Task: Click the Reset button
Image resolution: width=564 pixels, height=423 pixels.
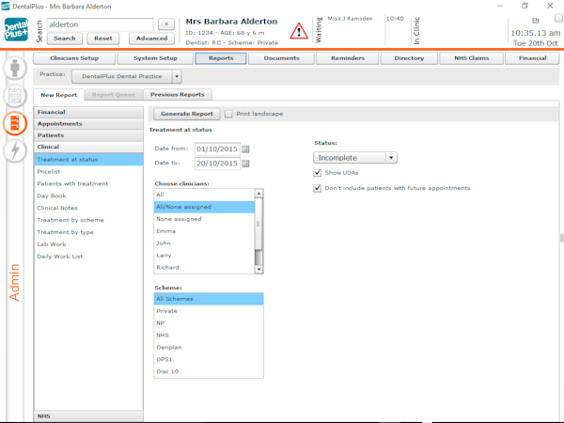Action: 103,39
